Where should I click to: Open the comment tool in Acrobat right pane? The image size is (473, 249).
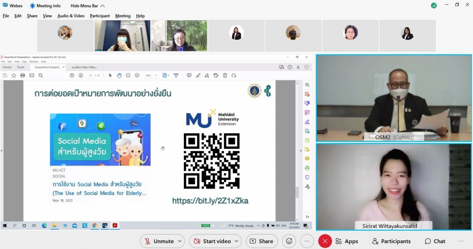click(307, 158)
